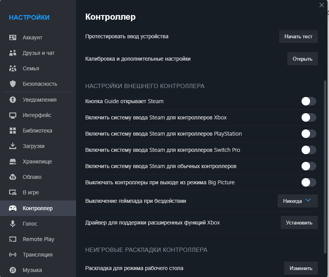Open the Хранилище settings section
Screen dimensions: 329x277
(37, 161)
